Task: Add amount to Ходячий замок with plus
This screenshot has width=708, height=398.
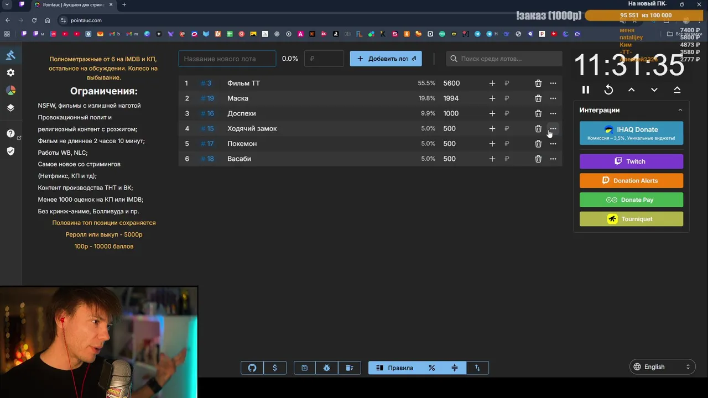Action: 492,128
